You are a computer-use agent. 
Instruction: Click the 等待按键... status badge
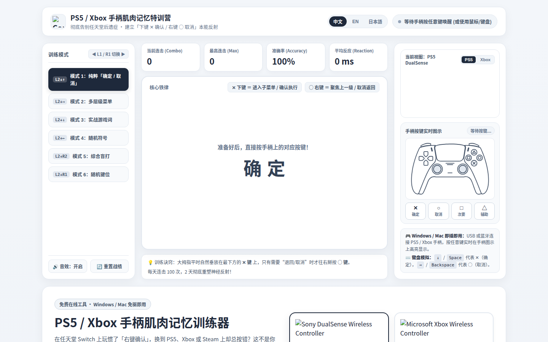[x=481, y=131]
